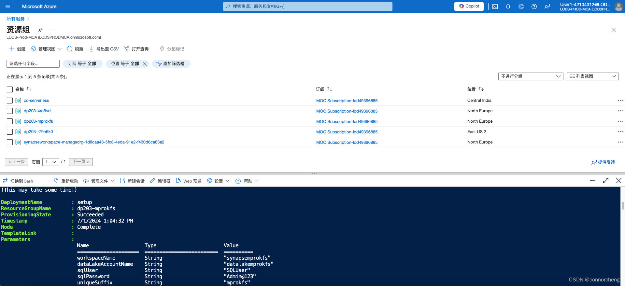Open more options ellipsis beside title
This screenshot has width=625, height=286.
(x=51, y=30)
